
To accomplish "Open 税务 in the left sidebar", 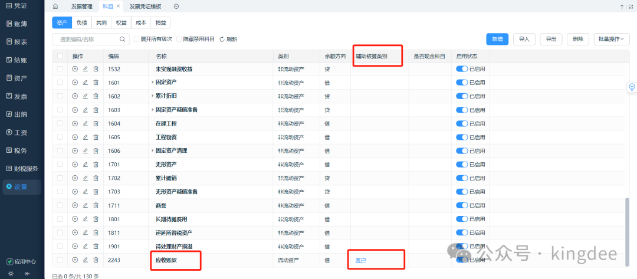I will coord(21,150).
